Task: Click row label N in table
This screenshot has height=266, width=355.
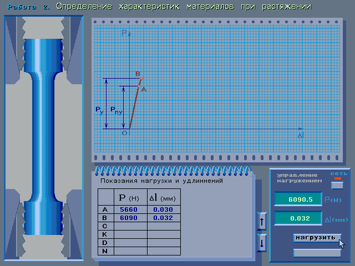Action: click(106, 251)
